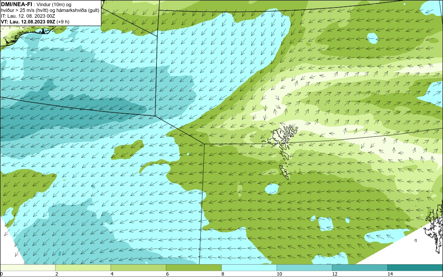The image size is (443, 277).
Task: Click the legend value label 2
Action: click(57, 274)
